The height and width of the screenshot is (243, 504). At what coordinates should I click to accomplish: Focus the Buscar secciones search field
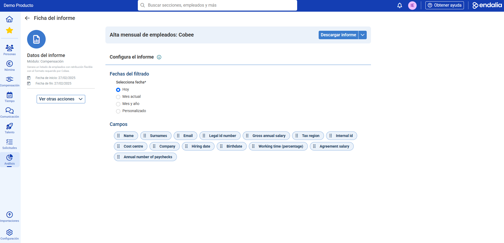click(217, 5)
